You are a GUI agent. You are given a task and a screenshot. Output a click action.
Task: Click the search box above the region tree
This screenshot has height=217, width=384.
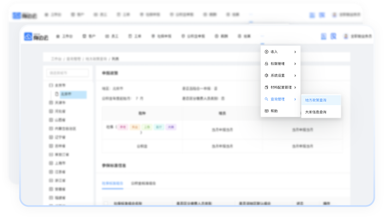click(68, 73)
